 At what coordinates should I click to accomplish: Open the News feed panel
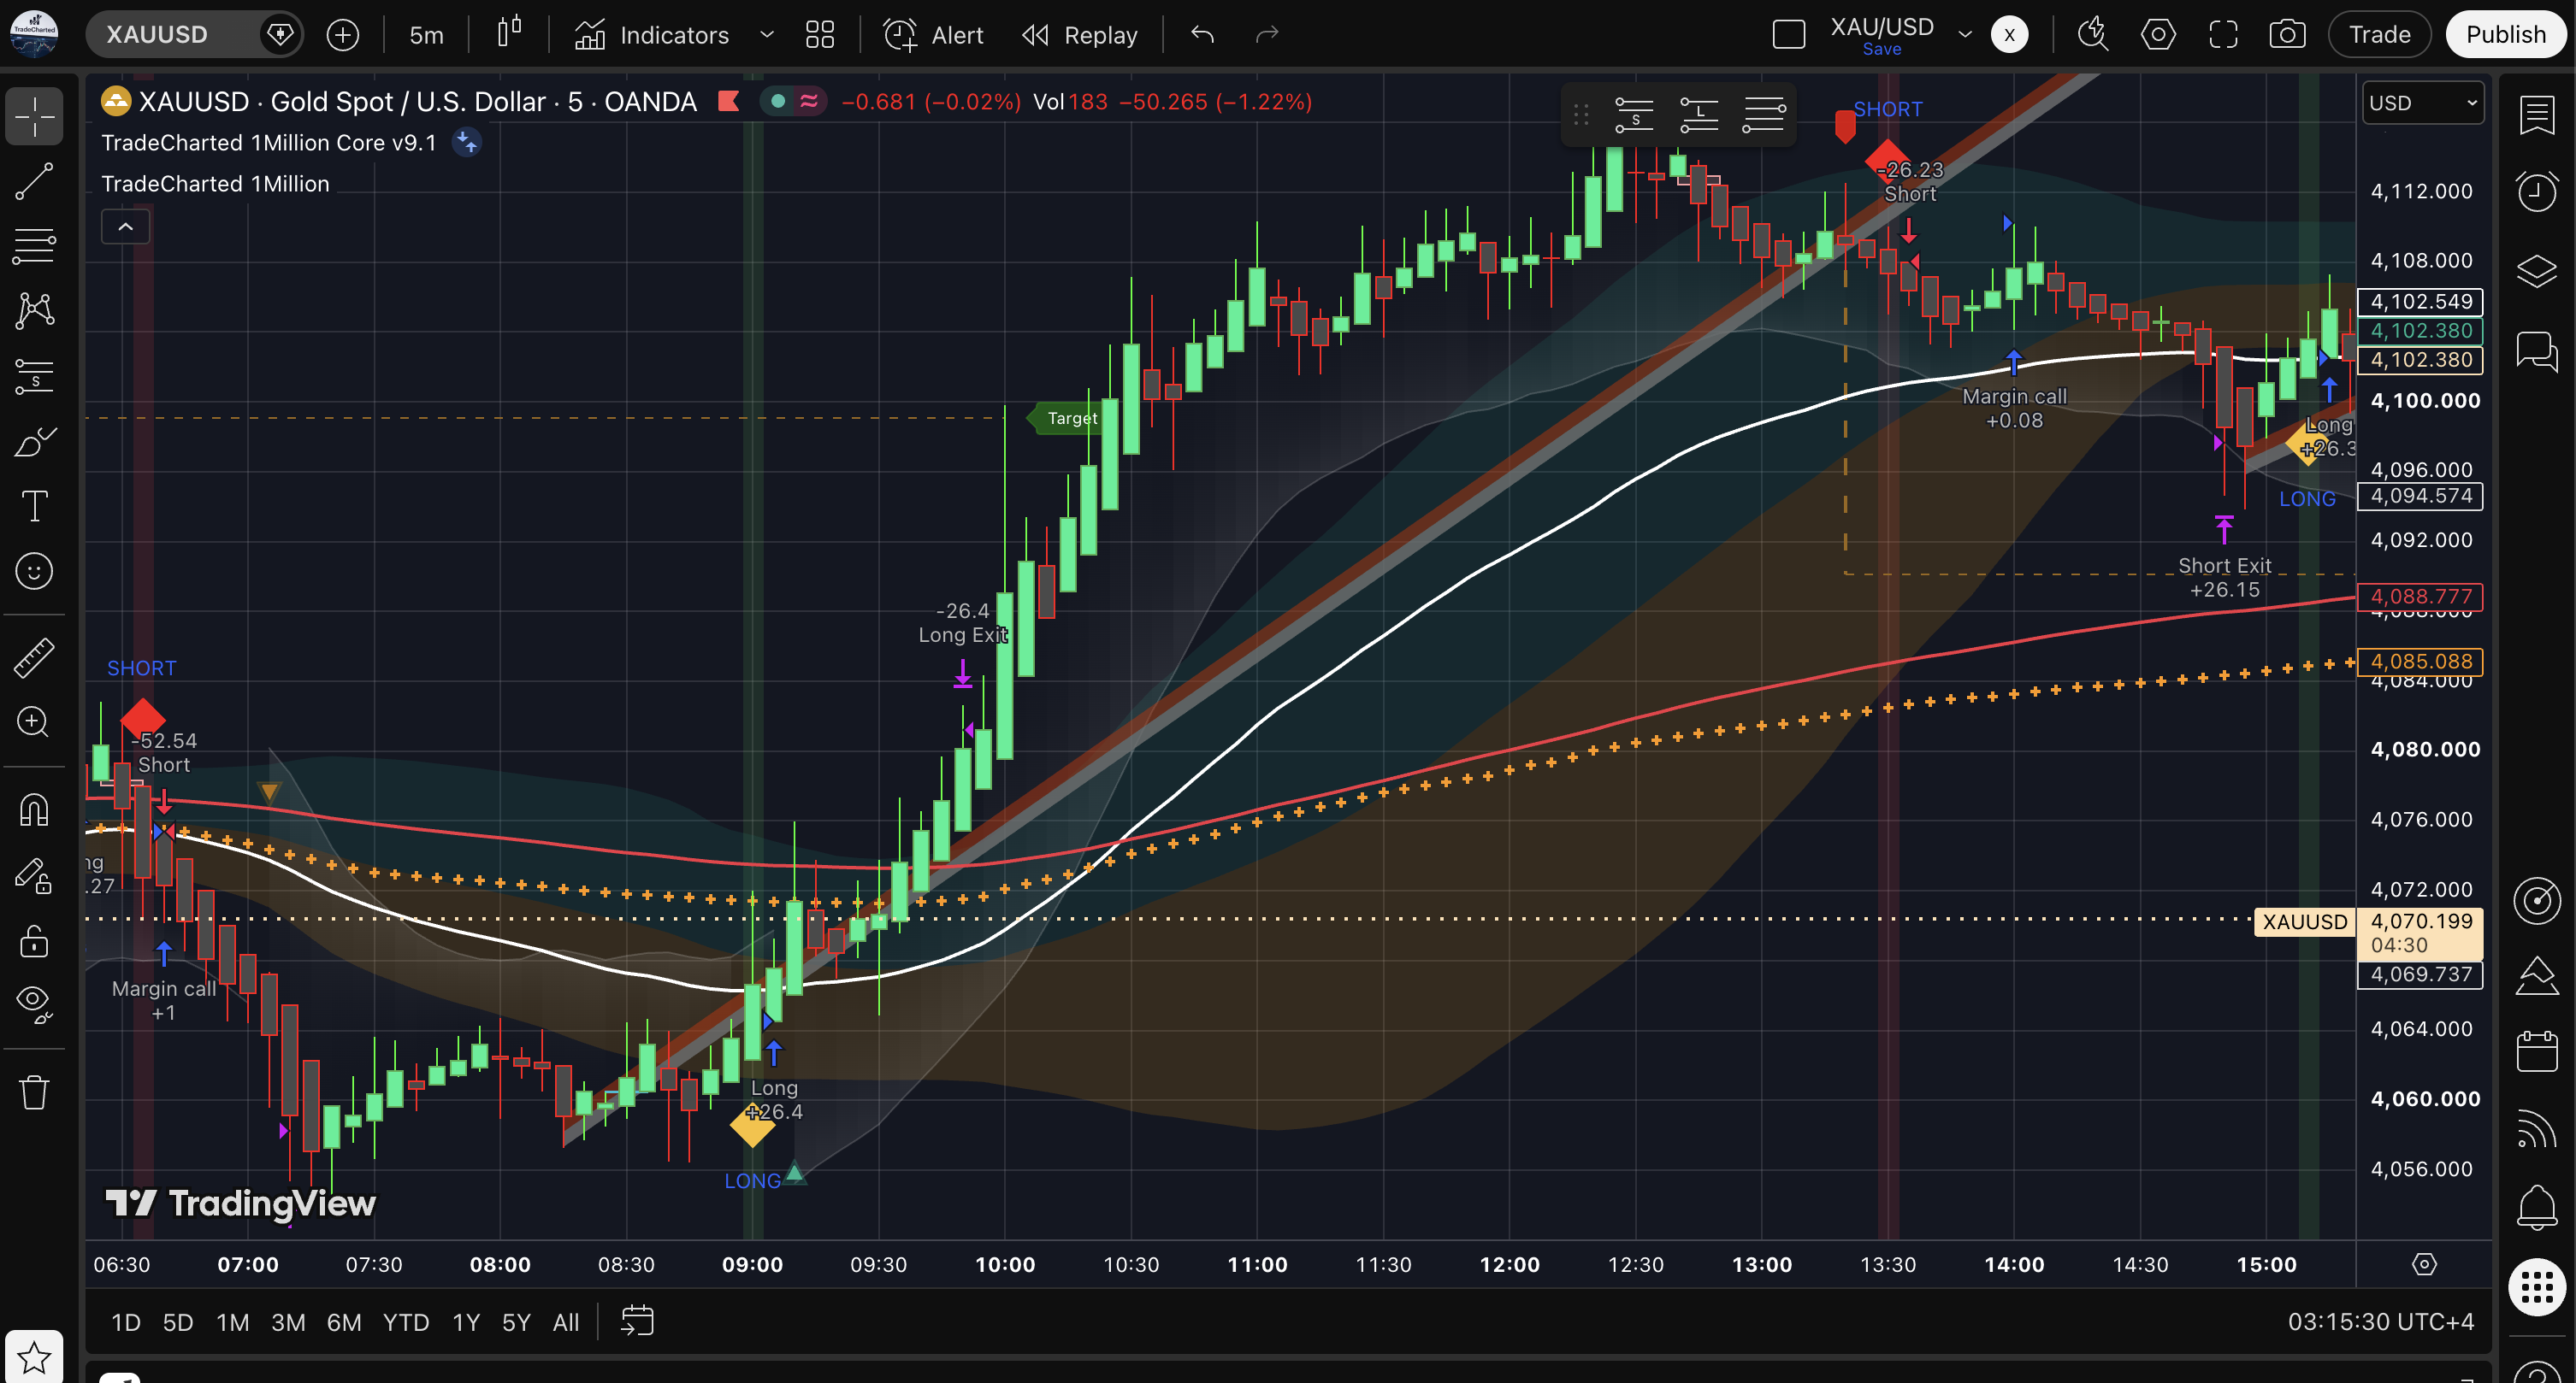[x=2537, y=1129]
